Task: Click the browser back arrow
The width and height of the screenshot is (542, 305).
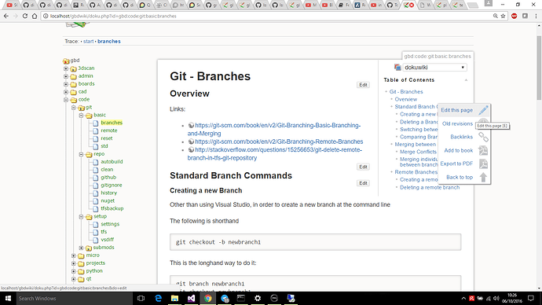Action: click(5, 16)
